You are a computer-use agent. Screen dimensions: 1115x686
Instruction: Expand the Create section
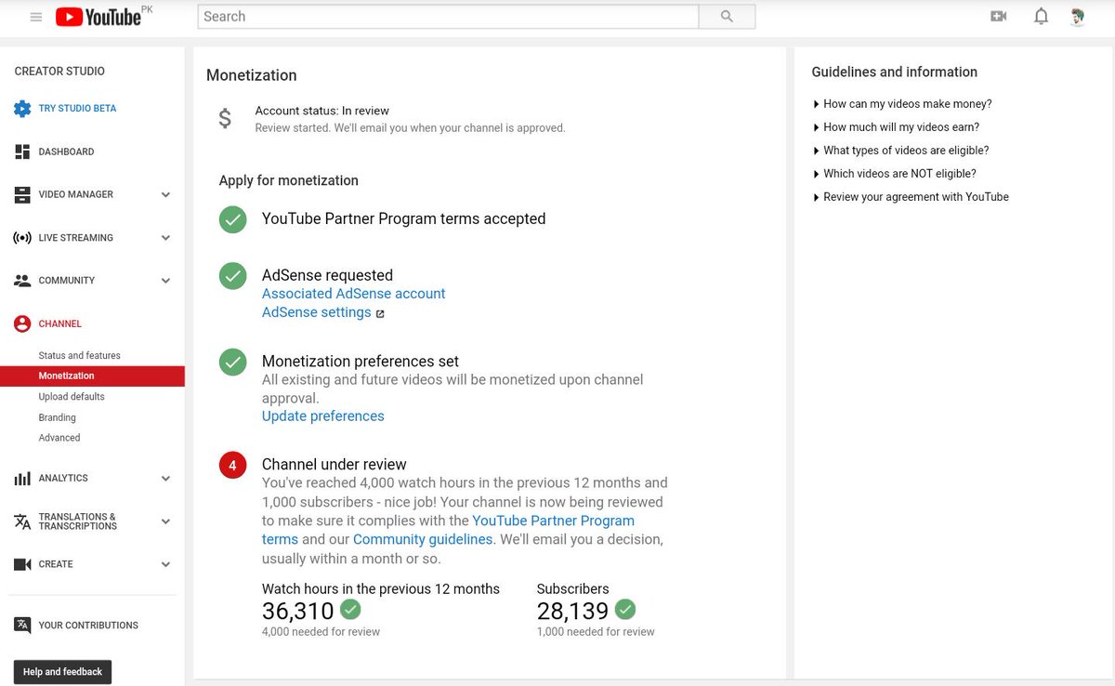pos(165,564)
